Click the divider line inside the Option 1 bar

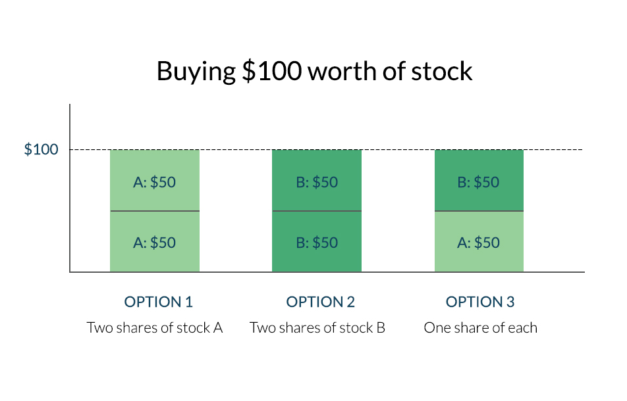(x=155, y=211)
